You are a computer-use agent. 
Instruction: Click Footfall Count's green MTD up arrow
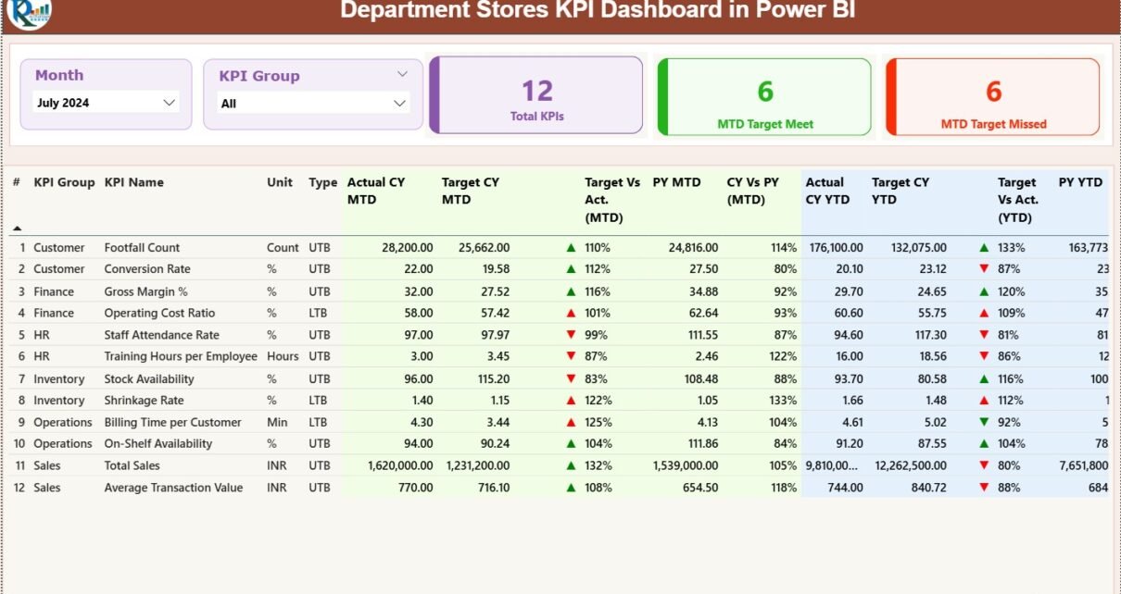(x=571, y=248)
